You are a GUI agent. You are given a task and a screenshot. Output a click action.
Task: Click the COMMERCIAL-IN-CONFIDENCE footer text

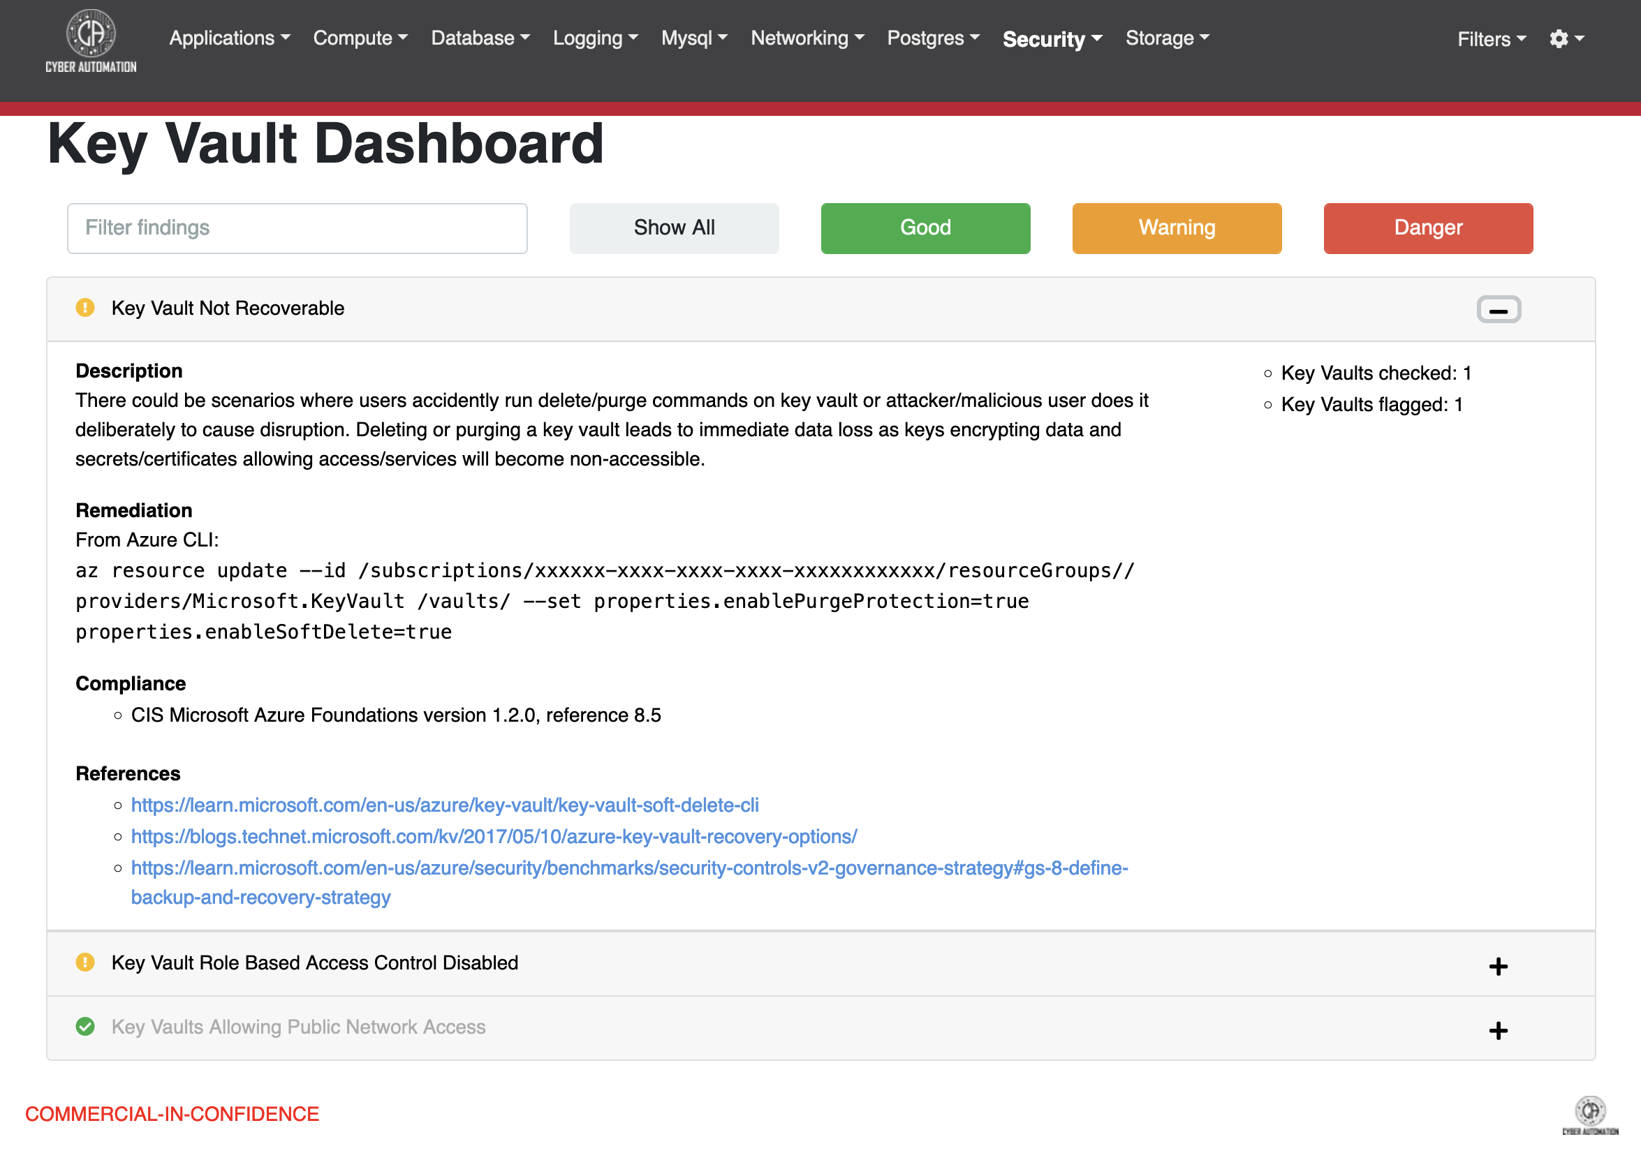coord(172,1113)
